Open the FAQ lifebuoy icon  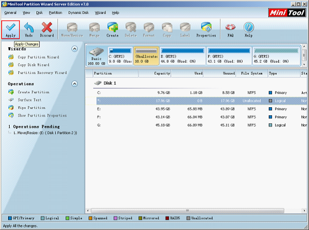pyautogui.click(x=230, y=29)
